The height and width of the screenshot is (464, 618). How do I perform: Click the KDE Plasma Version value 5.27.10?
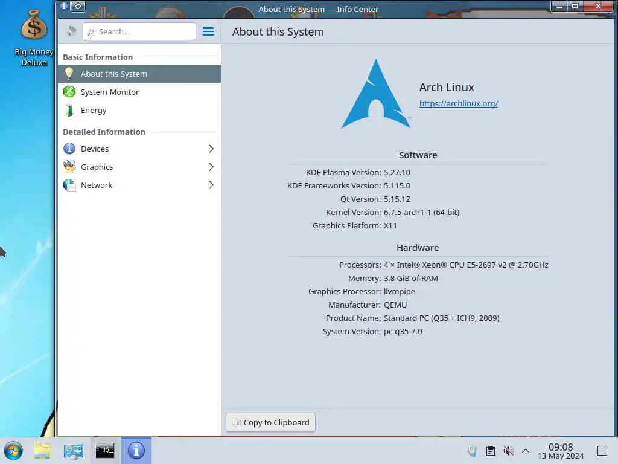click(397, 172)
